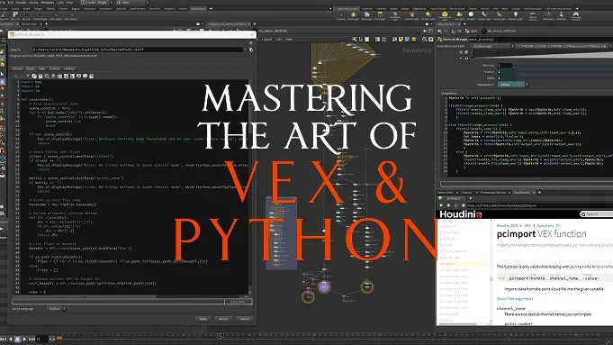
Task: Toggle the pin icon on network editor pane
Action: pyautogui.click(x=425, y=31)
